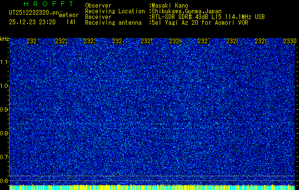Click the 0.6 kHz axis label
This screenshot has width=299, height=190.
coord(4,180)
